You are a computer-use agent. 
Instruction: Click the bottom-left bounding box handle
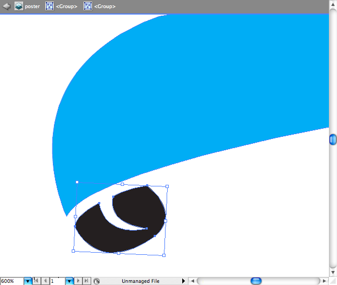pyautogui.click(x=73, y=251)
